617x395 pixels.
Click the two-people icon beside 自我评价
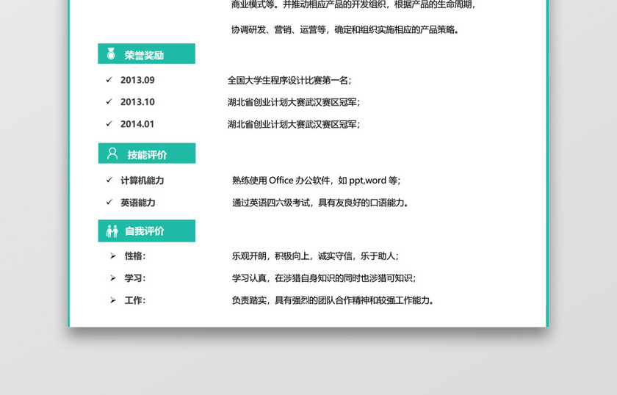point(112,231)
